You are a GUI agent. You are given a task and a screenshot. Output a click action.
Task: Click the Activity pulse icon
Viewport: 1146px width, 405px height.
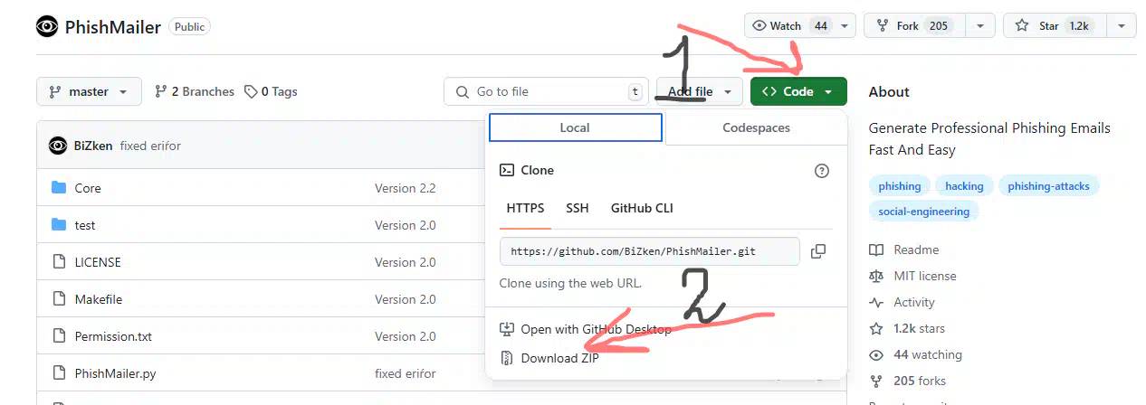(876, 302)
